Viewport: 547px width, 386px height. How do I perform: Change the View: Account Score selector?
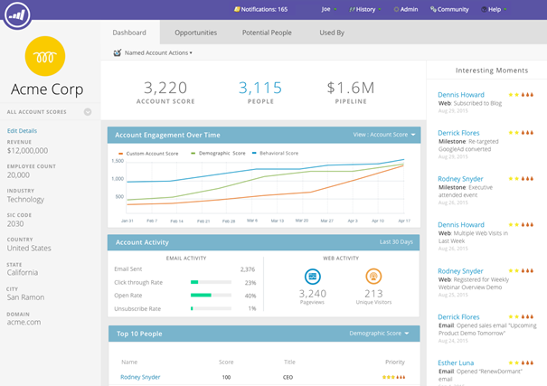click(384, 135)
